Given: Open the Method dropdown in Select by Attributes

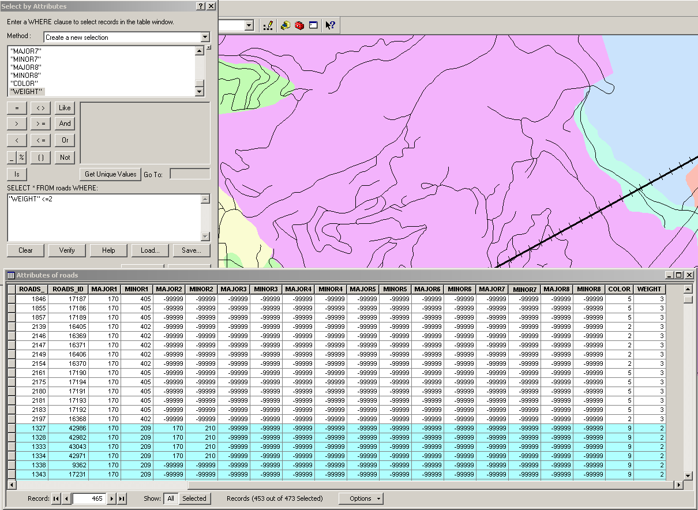Looking at the screenshot, I should [x=205, y=37].
